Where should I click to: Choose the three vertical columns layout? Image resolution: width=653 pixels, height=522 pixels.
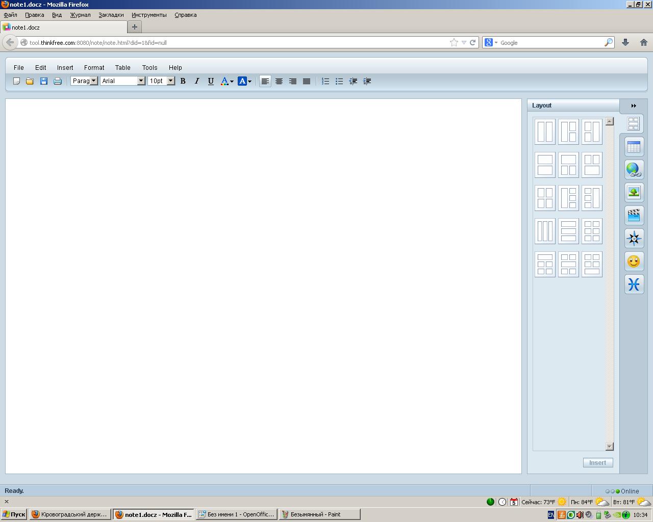coord(545,231)
